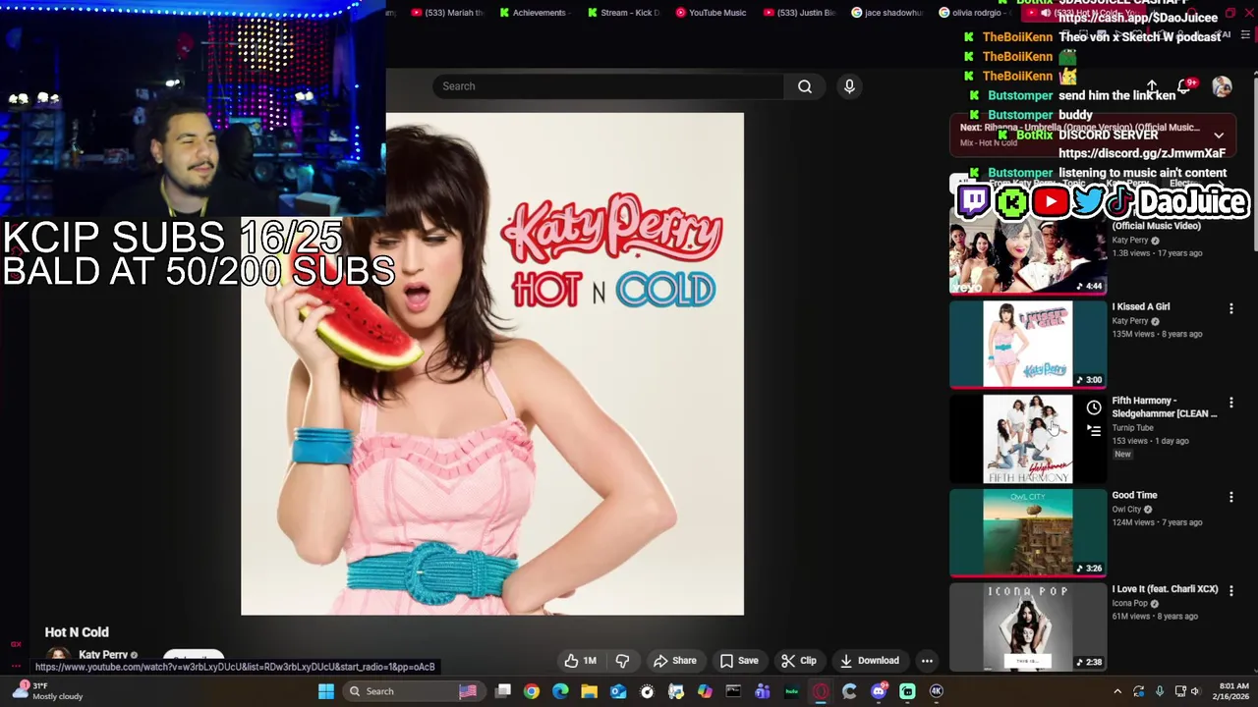Open options menu for I Kissed A Girl
Image resolution: width=1258 pixels, height=707 pixels.
(x=1230, y=309)
